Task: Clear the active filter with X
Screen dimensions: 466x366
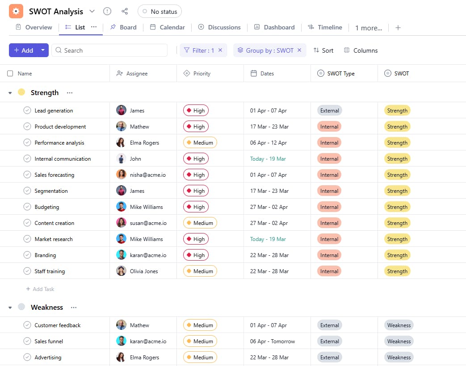Action: [x=220, y=50]
